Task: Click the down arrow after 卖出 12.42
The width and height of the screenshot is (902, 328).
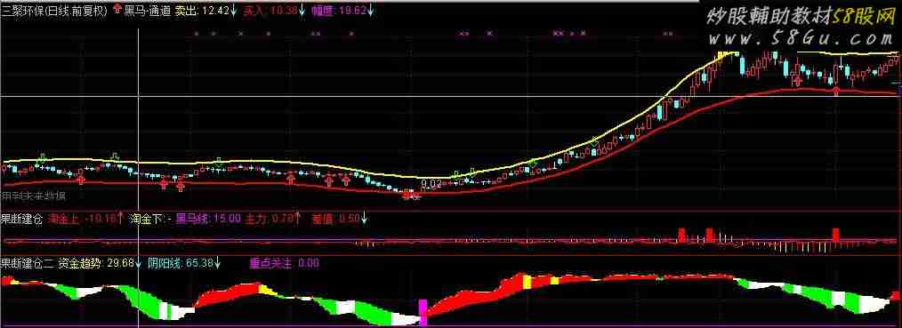Action: tap(233, 11)
